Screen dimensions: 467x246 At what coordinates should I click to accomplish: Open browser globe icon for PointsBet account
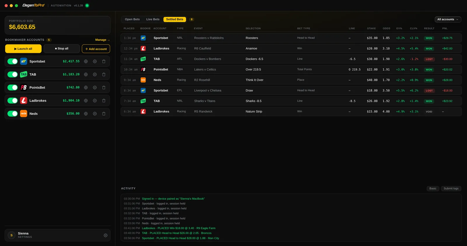86,88
